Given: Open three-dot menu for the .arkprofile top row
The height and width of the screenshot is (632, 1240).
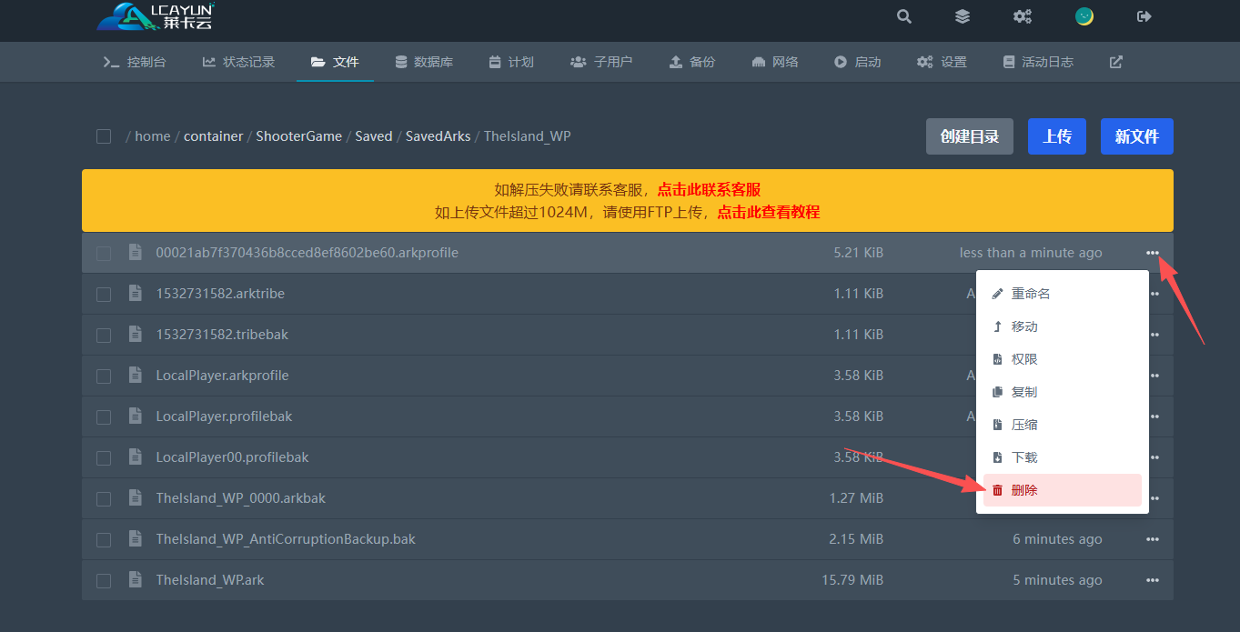Looking at the screenshot, I should (1153, 253).
